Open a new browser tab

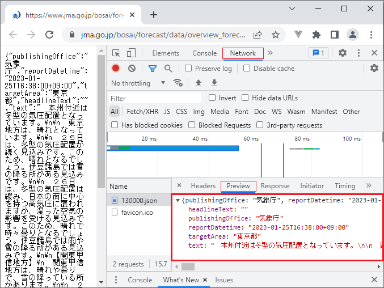[154, 15]
